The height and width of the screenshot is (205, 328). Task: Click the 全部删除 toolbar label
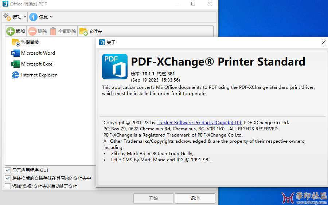[67, 31]
